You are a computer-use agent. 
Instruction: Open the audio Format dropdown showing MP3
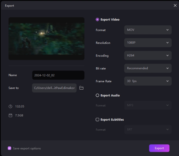tap(148, 105)
